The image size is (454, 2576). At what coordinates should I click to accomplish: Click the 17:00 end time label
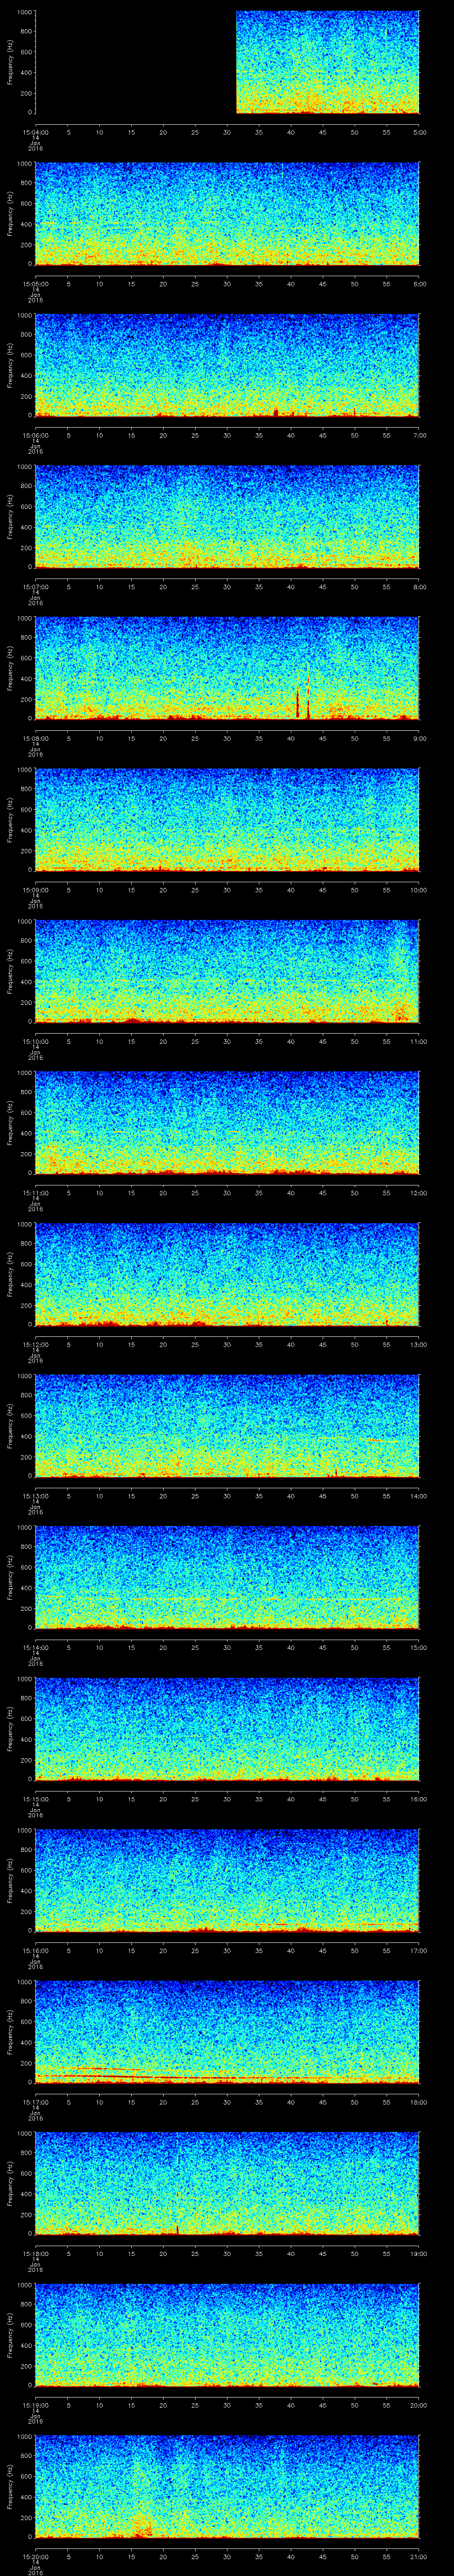click(419, 1950)
